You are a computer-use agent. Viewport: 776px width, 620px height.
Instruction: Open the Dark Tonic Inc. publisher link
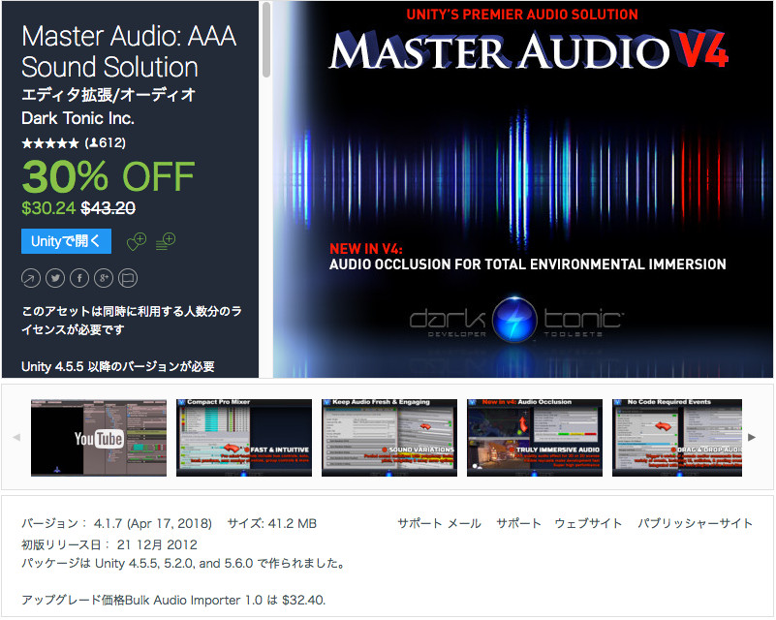pos(78,118)
